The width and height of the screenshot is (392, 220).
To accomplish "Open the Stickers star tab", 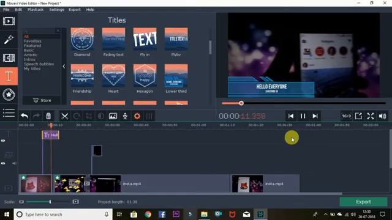I will (x=9, y=95).
